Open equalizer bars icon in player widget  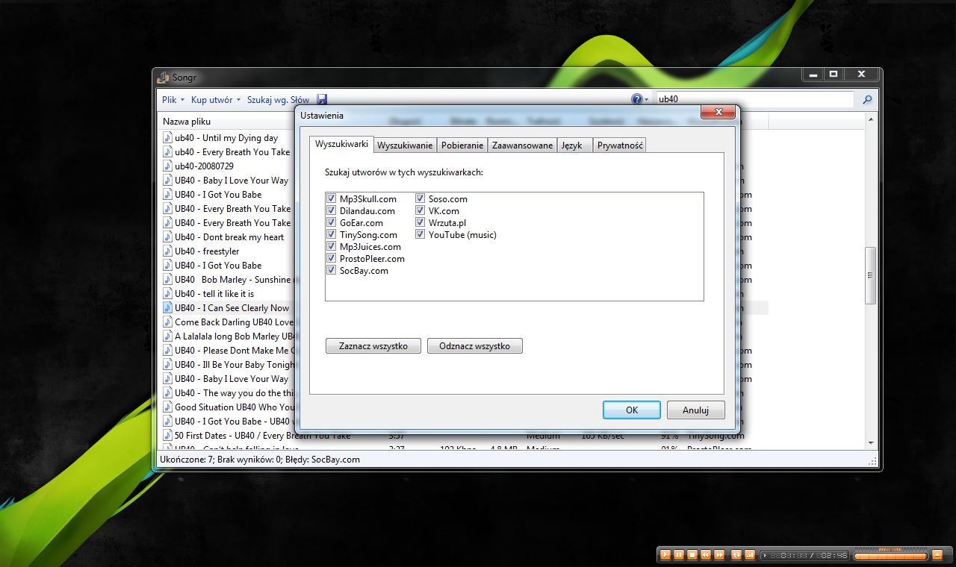(x=749, y=555)
